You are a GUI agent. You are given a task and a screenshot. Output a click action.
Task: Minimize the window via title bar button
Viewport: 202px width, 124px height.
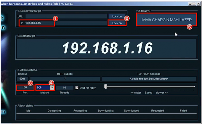point(190,4)
